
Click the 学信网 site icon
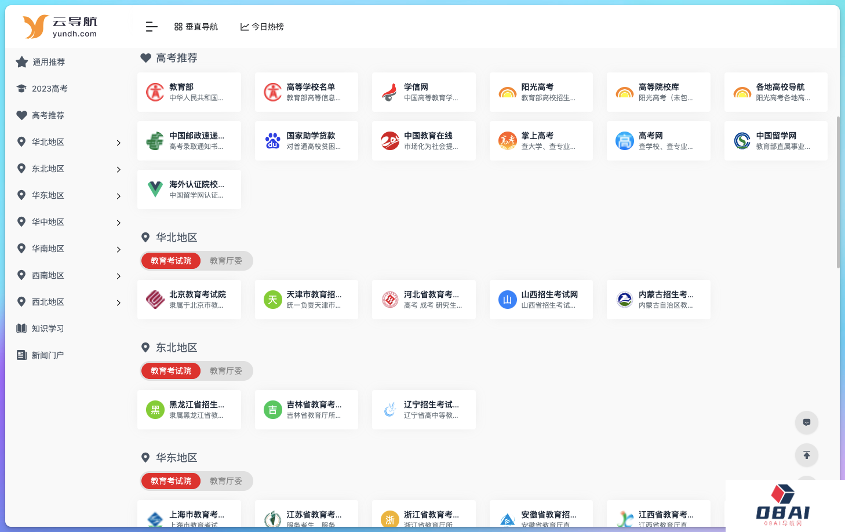click(x=389, y=92)
